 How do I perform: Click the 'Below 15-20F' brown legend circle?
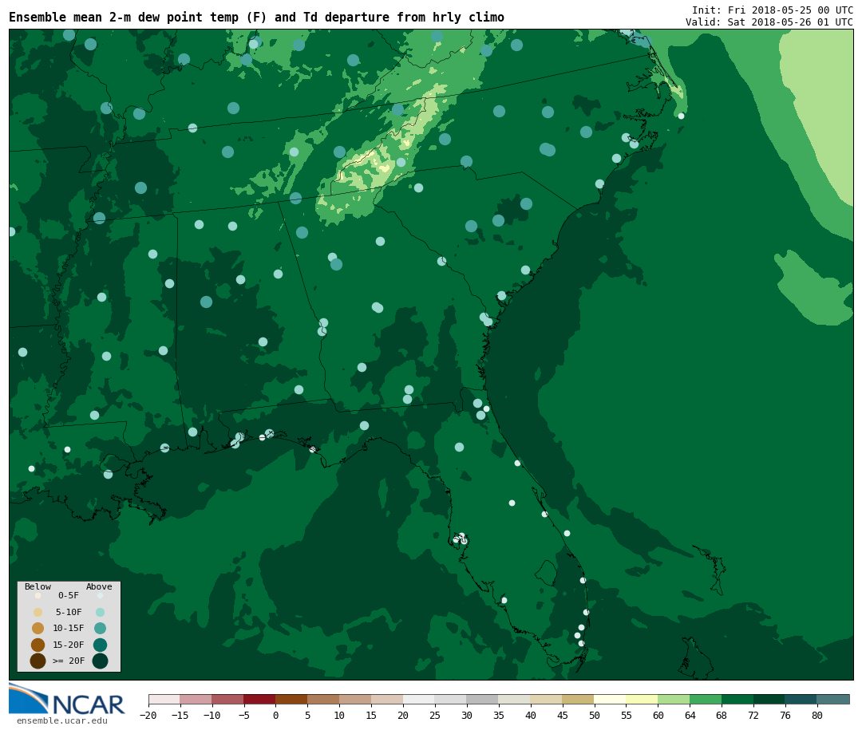(38, 645)
